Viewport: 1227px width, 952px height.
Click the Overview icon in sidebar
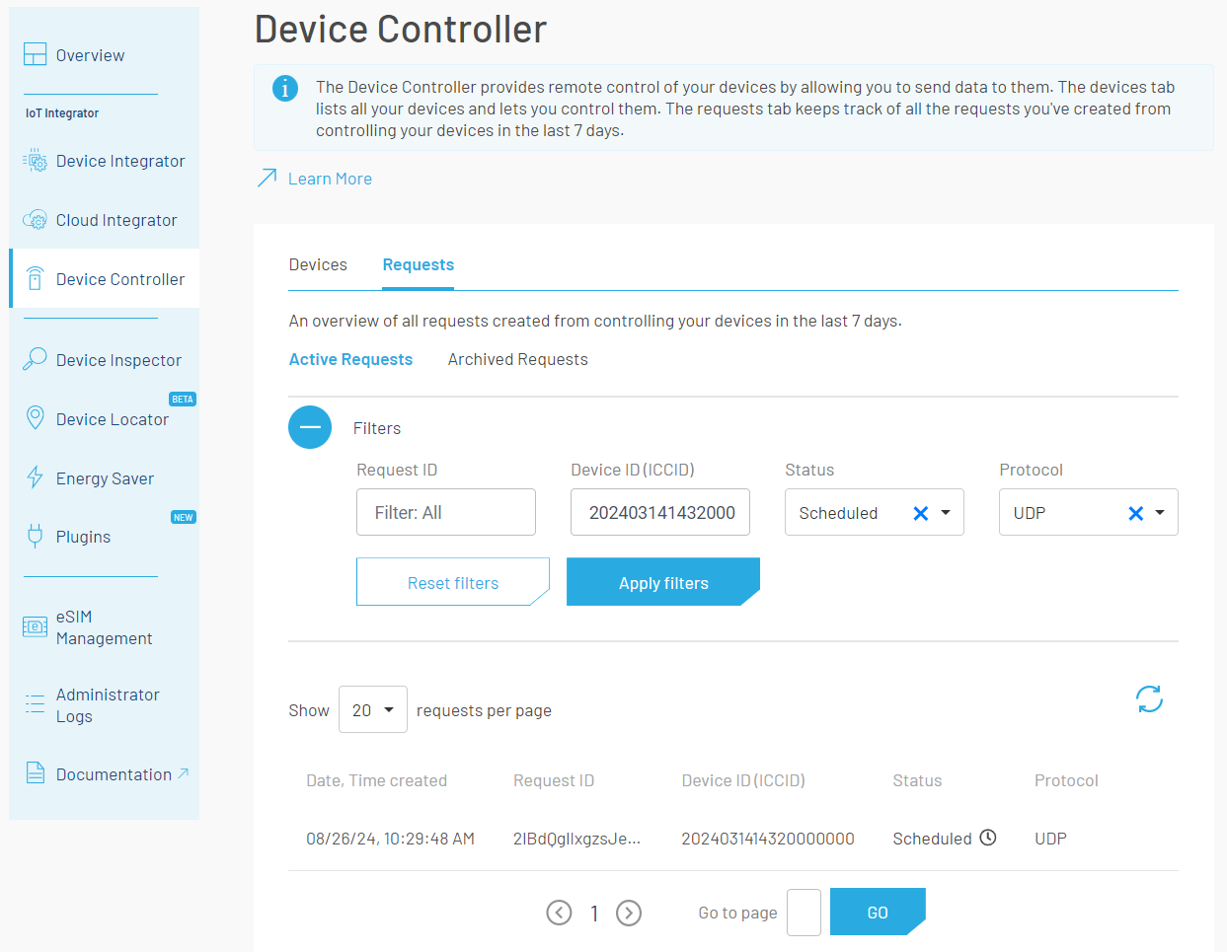(35, 54)
